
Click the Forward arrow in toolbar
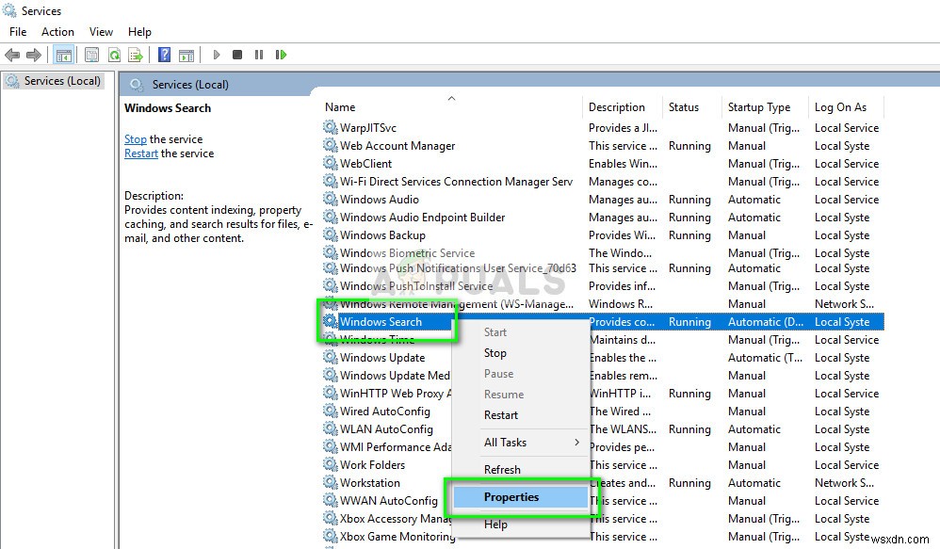(x=34, y=56)
